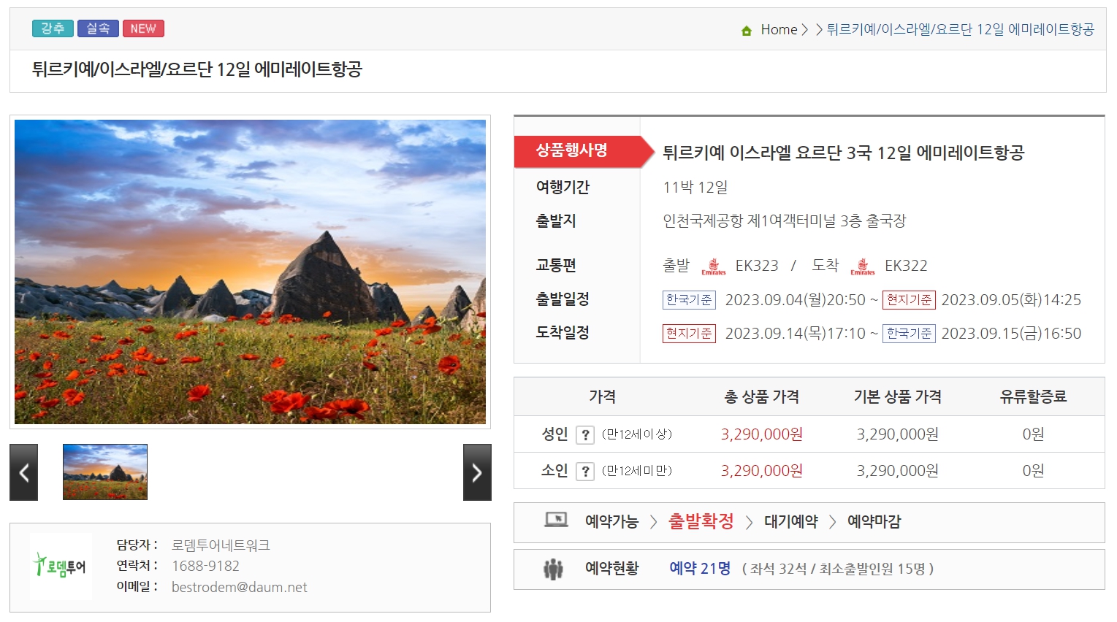Click the green Home icon in breadcrumb

(746, 31)
